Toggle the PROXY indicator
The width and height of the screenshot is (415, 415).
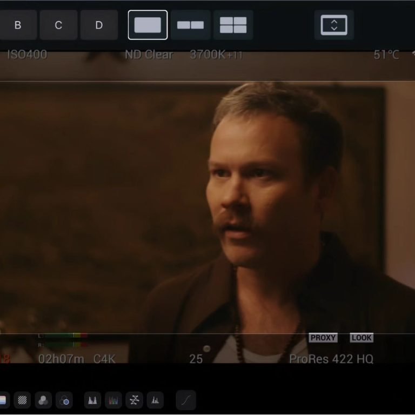point(323,338)
